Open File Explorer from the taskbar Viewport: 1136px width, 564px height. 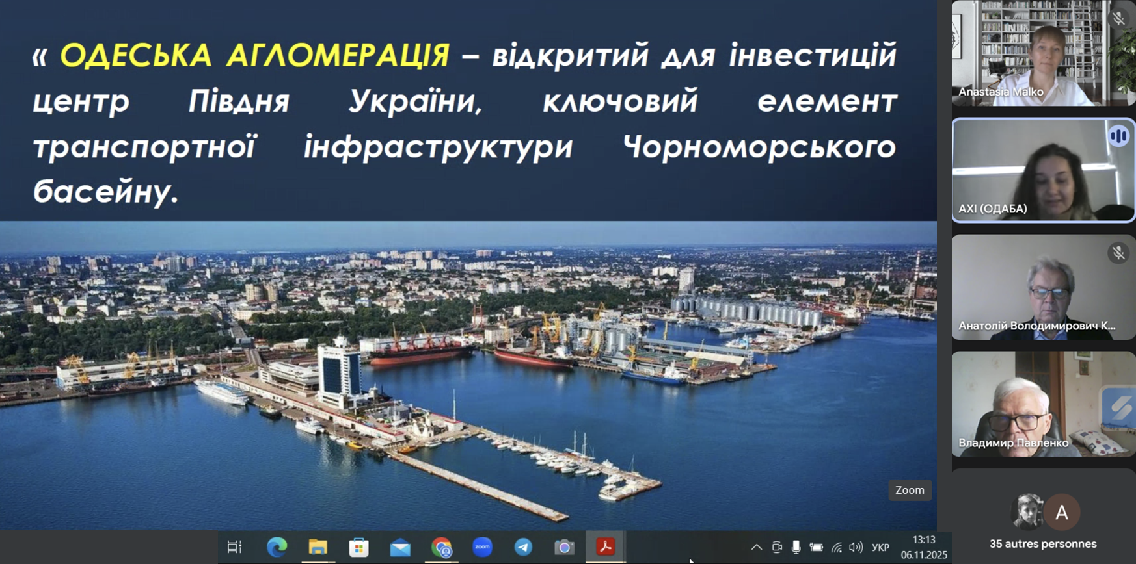(318, 547)
